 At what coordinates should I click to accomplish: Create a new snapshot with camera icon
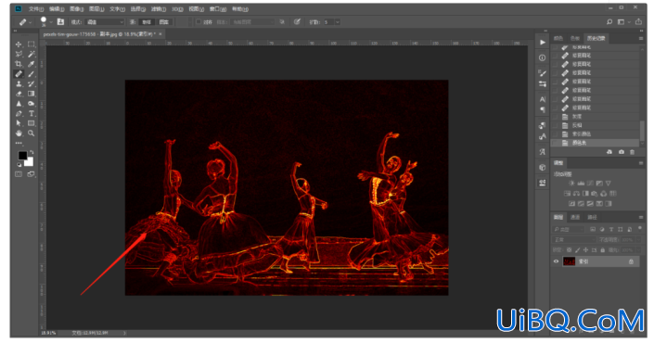pos(621,152)
